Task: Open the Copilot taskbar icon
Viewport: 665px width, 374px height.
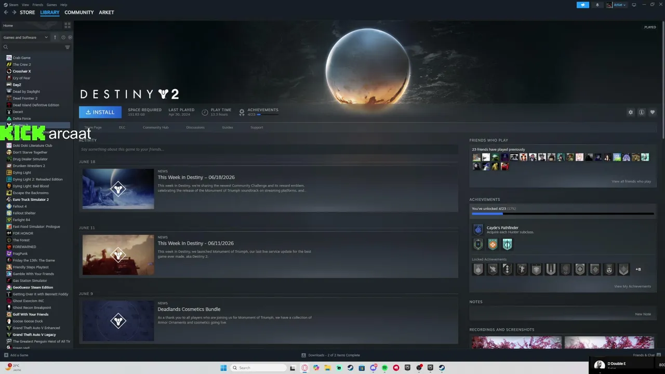Action: tap(316, 368)
